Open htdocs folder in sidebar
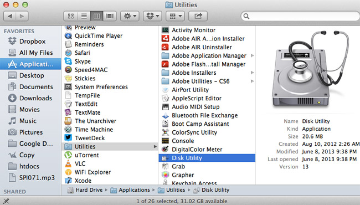Image resolution: width=360 pixels, height=205 pixels. click(x=30, y=166)
